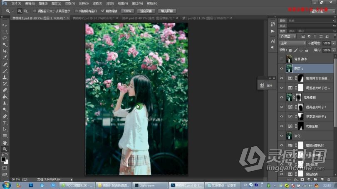The width and height of the screenshot is (337, 189).
Task: Open Lightroom from the taskbar
Action: tap(150, 185)
